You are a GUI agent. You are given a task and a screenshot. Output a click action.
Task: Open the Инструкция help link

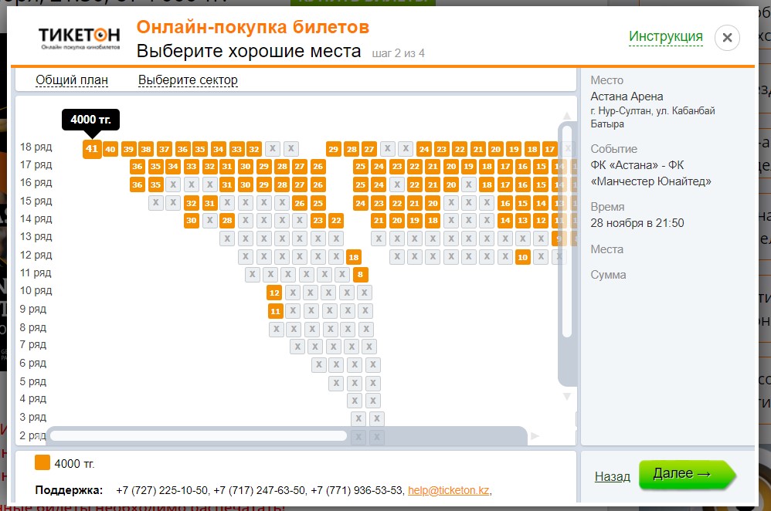click(x=665, y=36)
